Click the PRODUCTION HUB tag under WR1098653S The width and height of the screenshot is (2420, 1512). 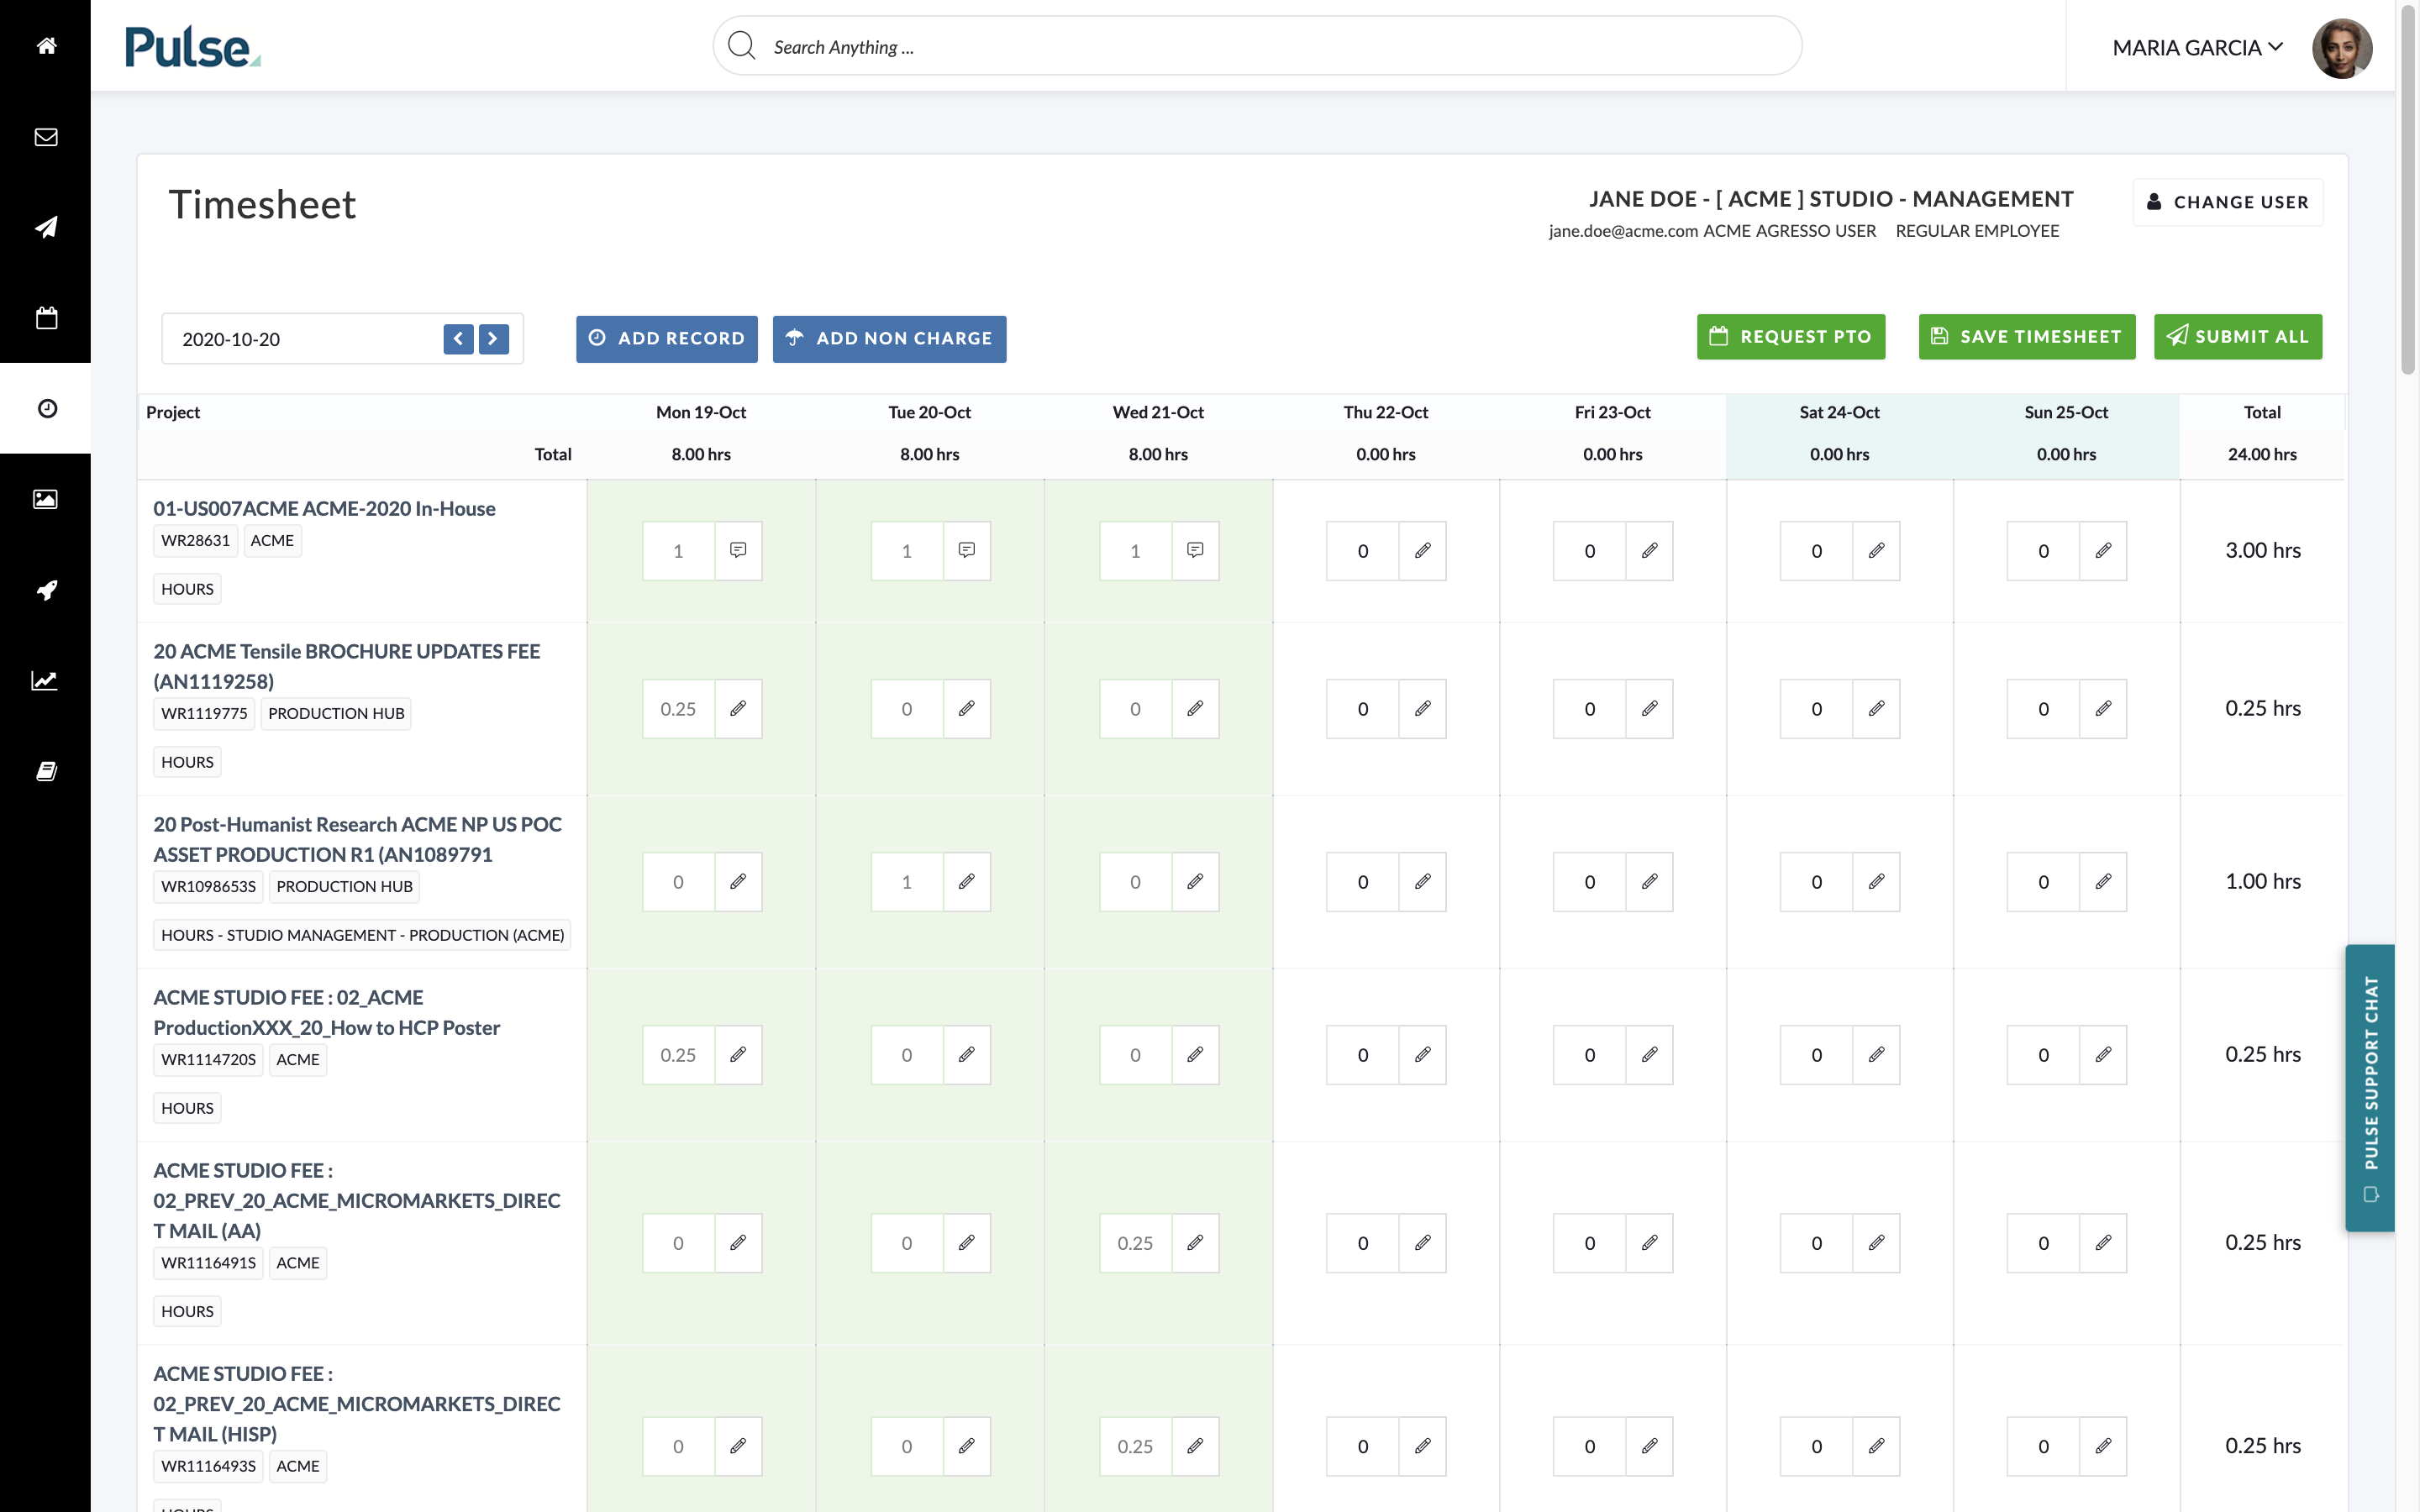click(344, 886)
